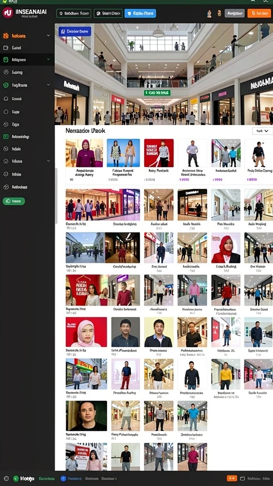Click the small orange button in the bottom bar
Viewport: 273px width, 486px height.
coord(232,478)
